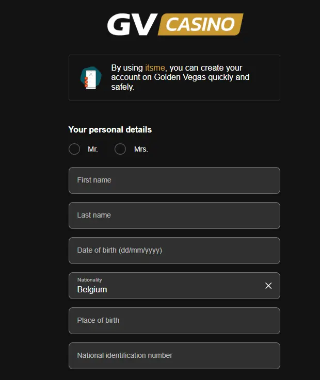Click the Your personal details heading
Viewport: 320px width, 380px height.
point(110,130)
